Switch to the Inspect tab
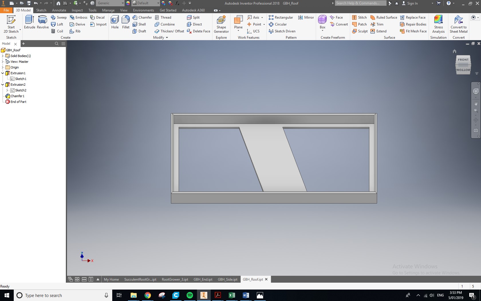 [77, 10]
